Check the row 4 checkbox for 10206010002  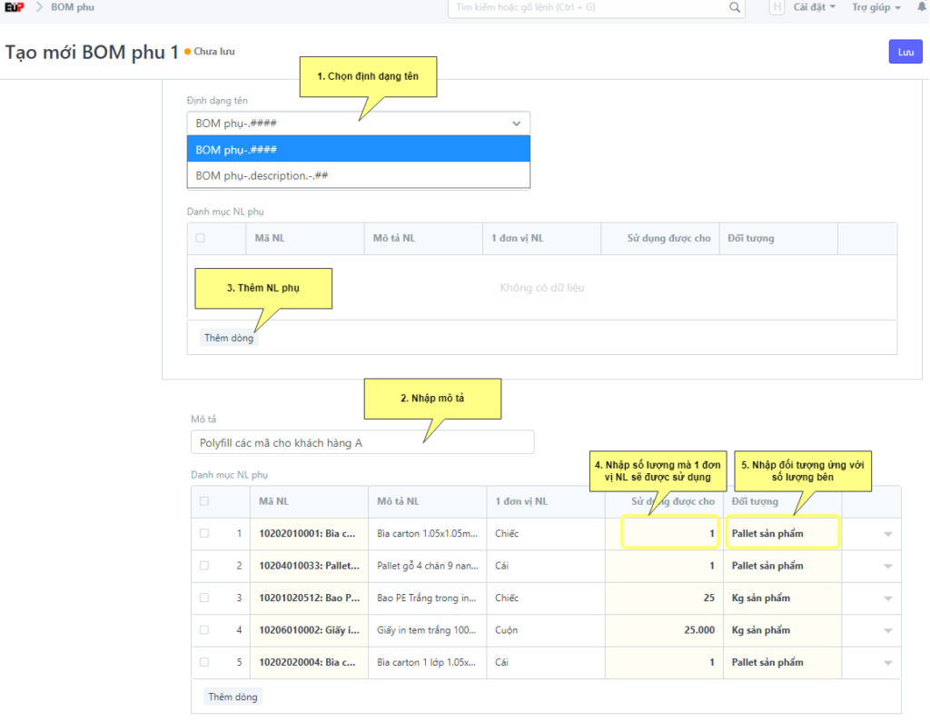[x=204, y=630]
